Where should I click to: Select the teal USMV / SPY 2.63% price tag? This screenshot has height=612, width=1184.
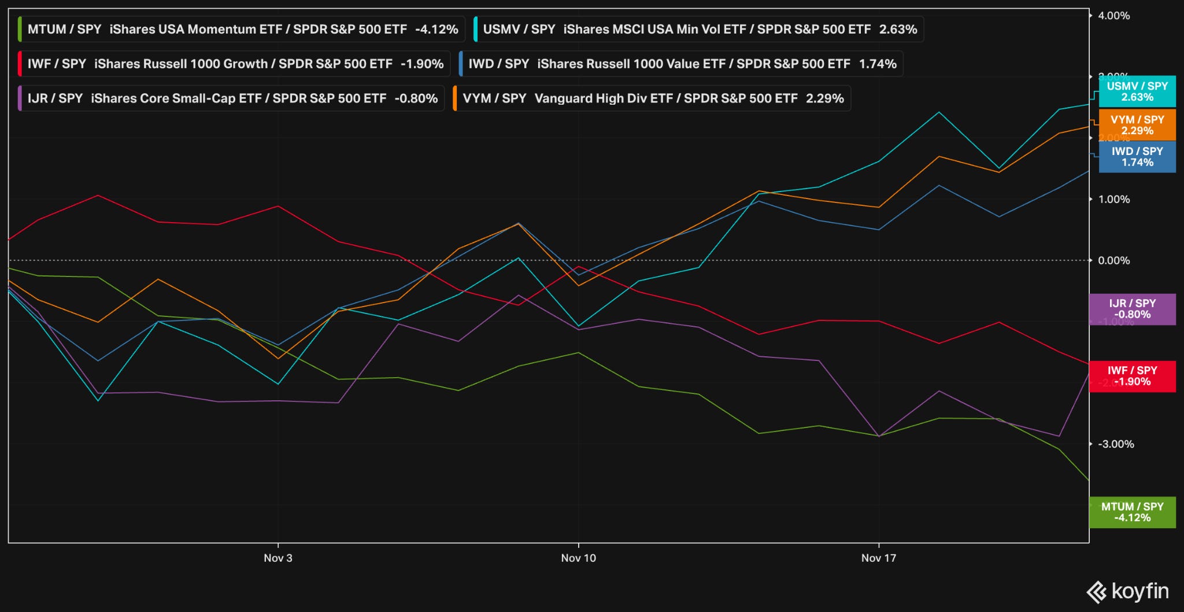point(1137,91)
